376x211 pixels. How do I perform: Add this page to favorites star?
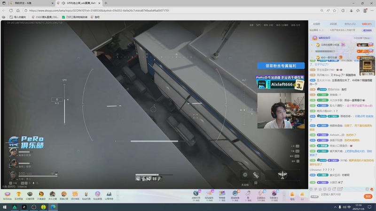335,10
